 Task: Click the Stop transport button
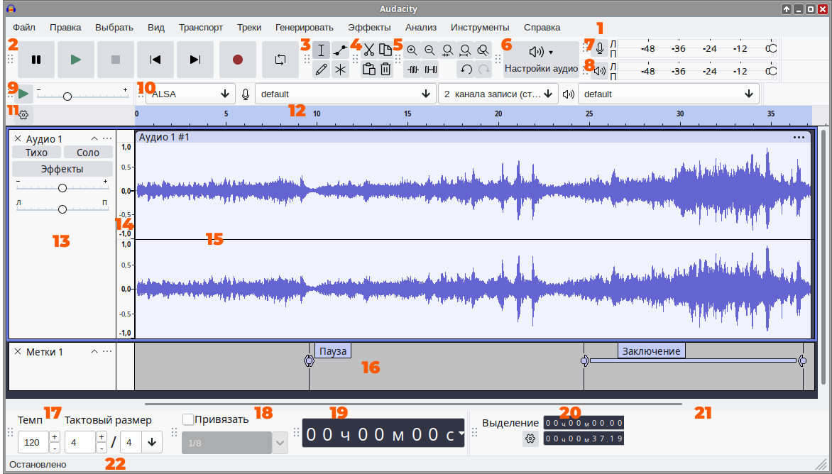pos(116,60)
